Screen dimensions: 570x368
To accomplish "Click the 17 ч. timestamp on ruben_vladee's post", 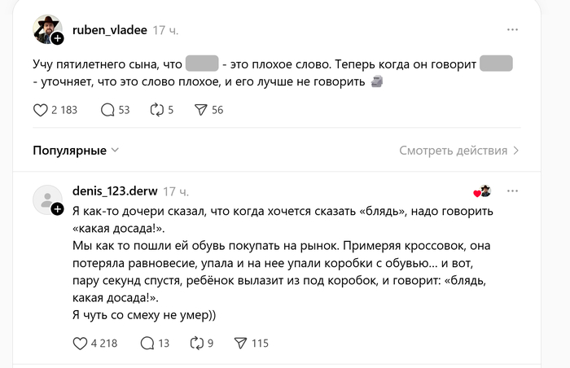I will 165,30.
